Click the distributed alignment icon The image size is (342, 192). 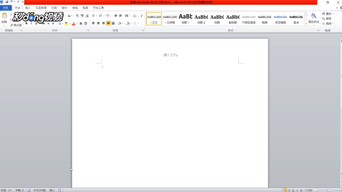point(113,23)
